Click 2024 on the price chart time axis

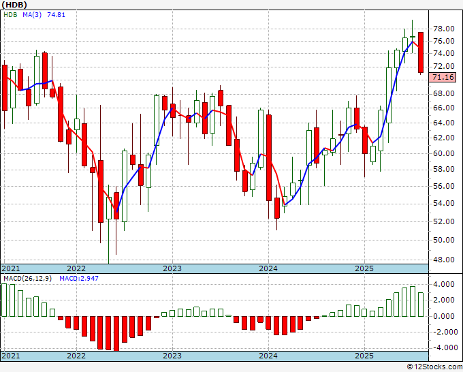[268, 268]
